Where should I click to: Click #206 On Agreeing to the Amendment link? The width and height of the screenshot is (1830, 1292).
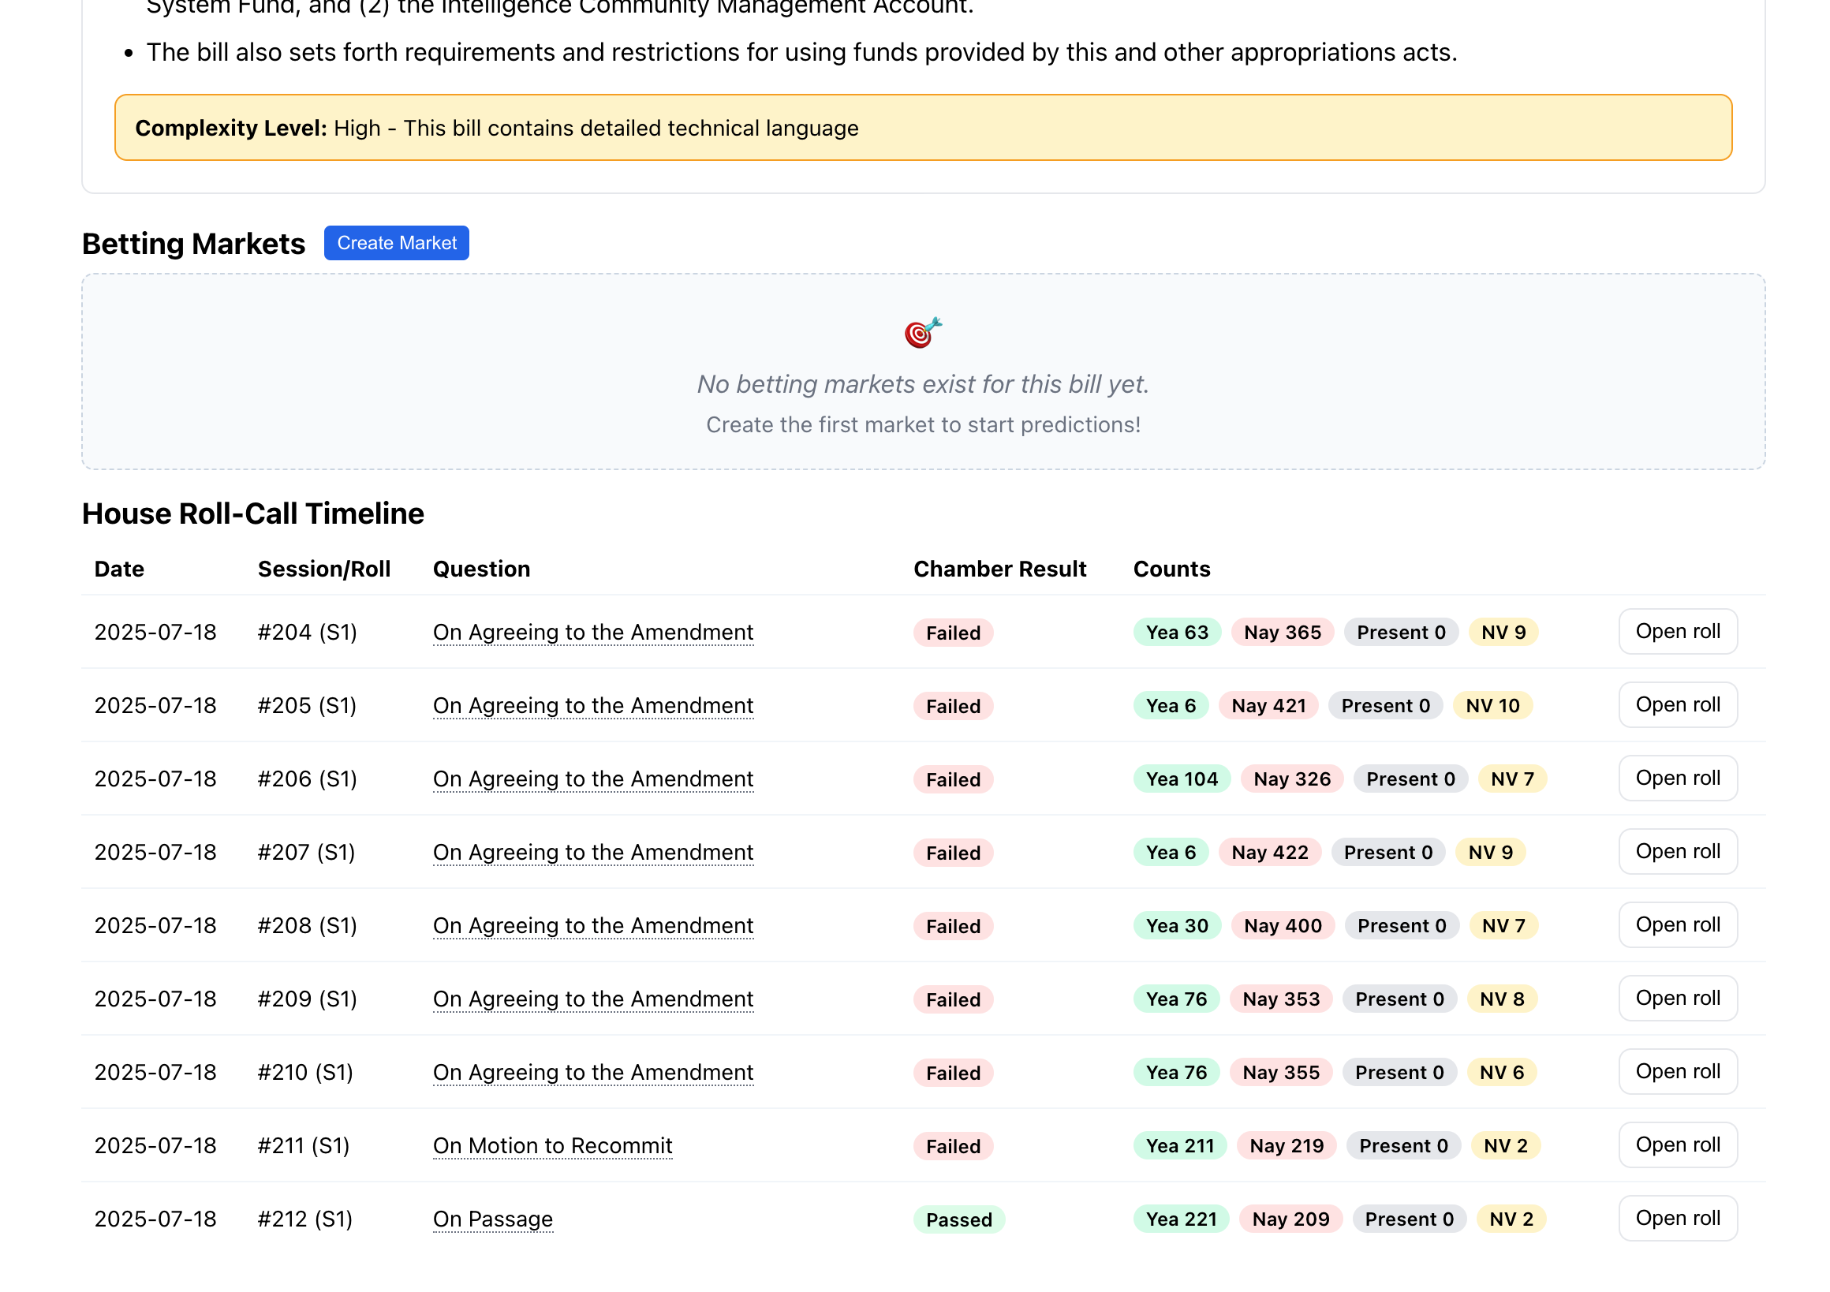point(593,779)
